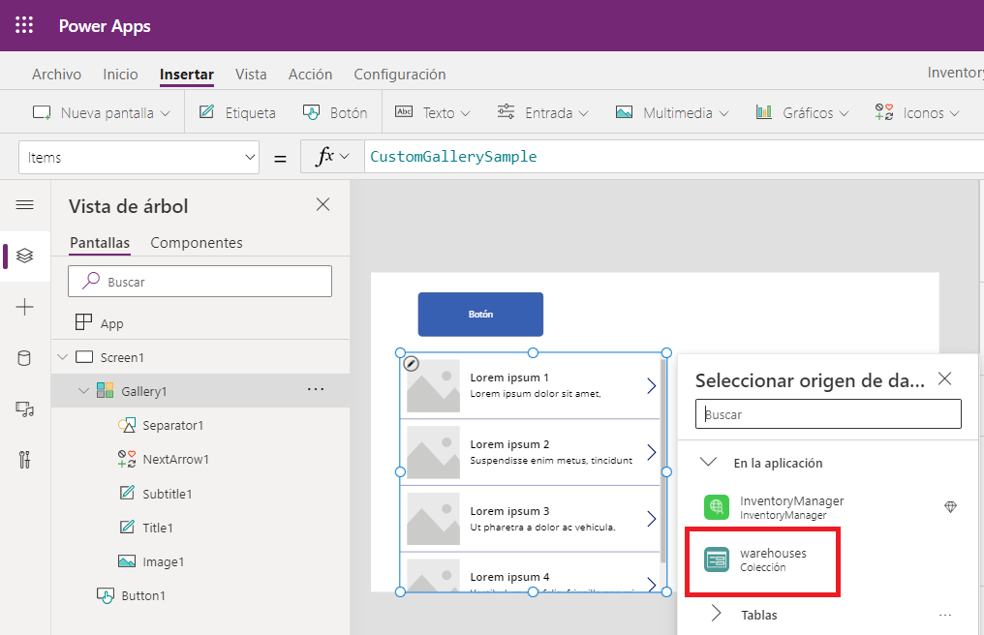Collapse the Screen1 node
Viewport: 984px width, 635px height.
pos(62,357)
